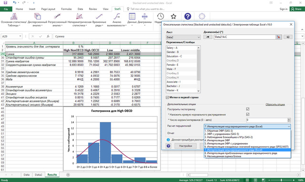
Task: Click the blue info icon in dialog
Action: click(168, 139)
